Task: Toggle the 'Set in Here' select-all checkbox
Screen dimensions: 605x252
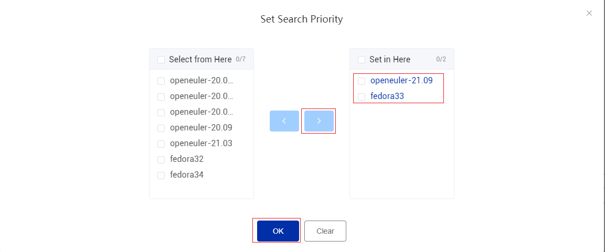Action: coord(362,60)
